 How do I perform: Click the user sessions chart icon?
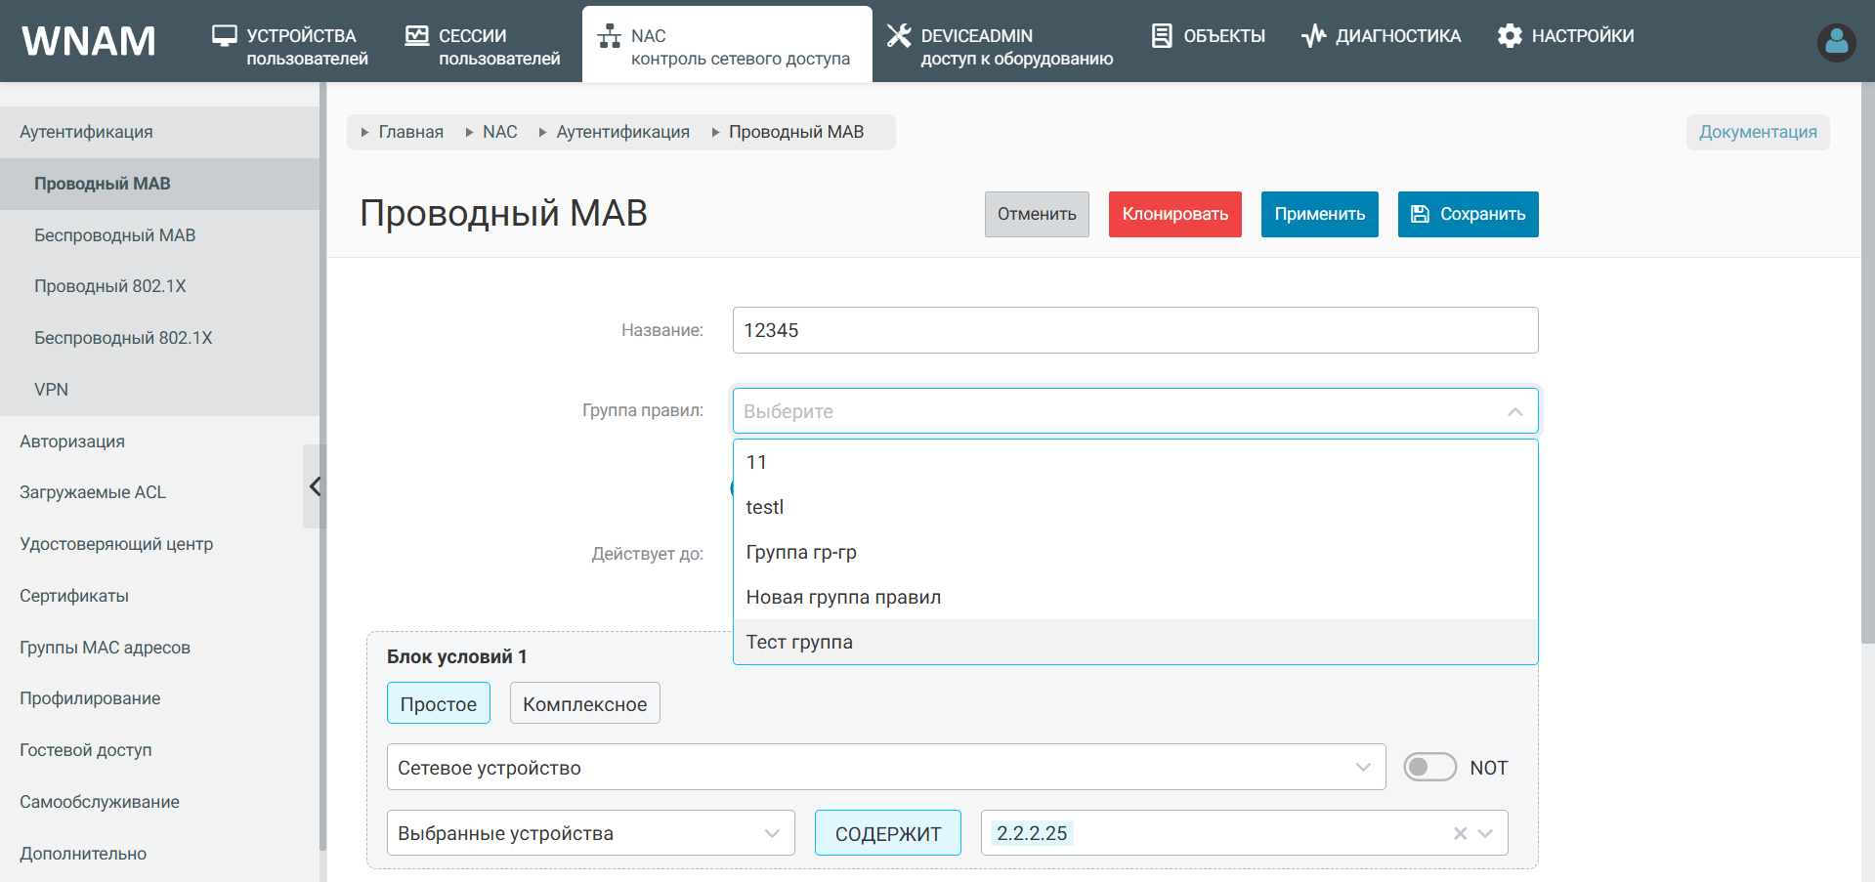point(417,36)
